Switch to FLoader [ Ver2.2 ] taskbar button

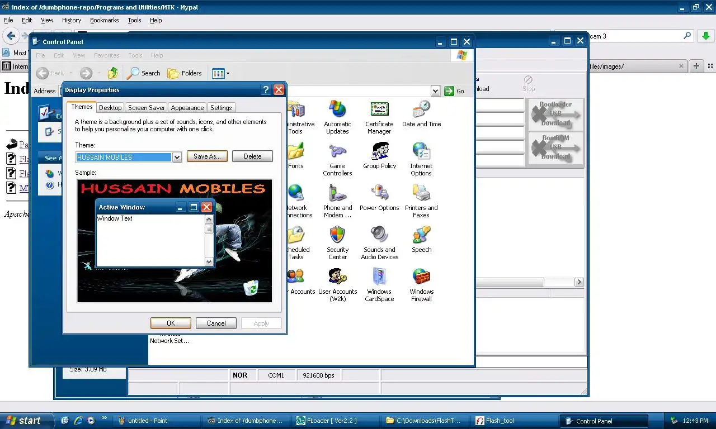point(335,421)
